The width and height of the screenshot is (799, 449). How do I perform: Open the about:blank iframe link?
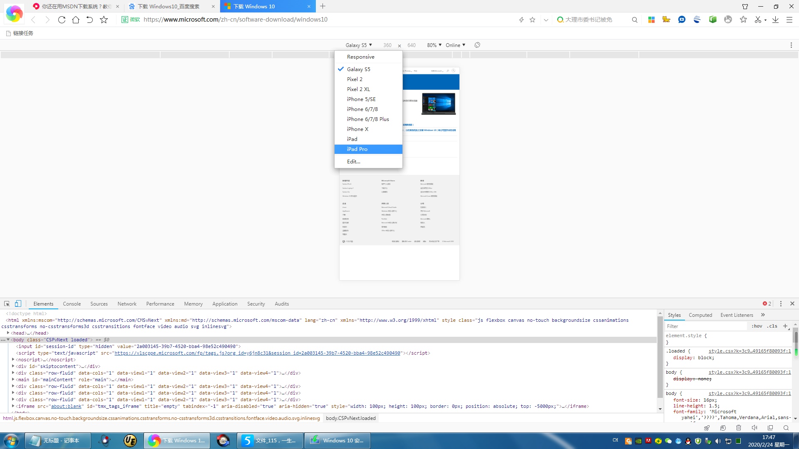66,406
